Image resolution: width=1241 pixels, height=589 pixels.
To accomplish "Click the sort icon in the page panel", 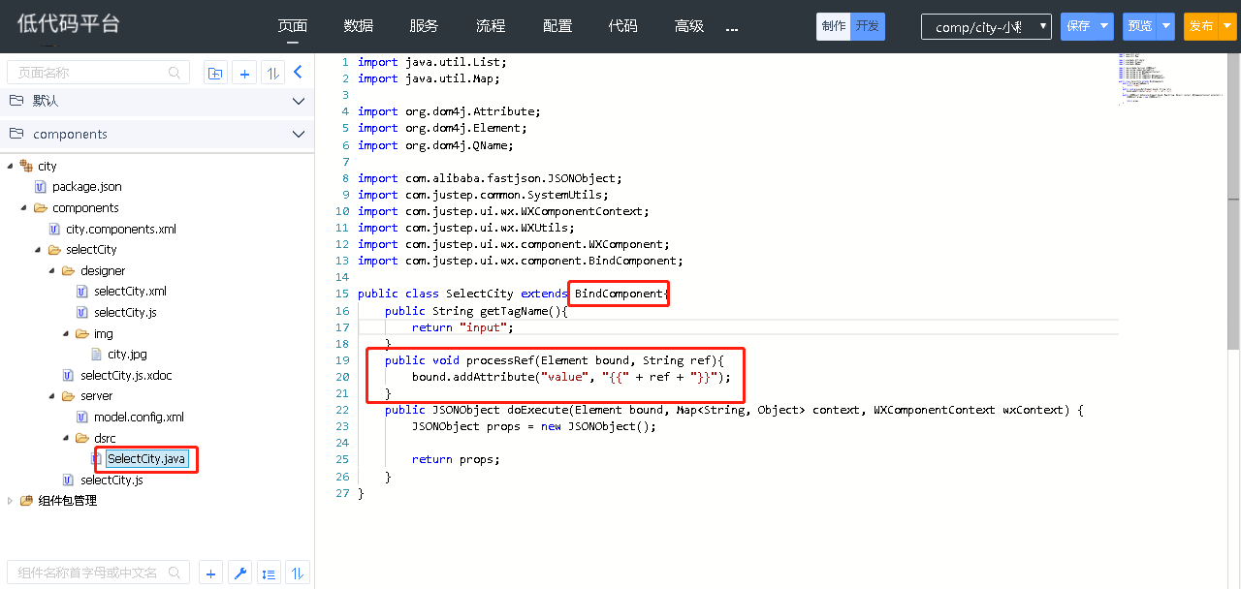I will (x=272, y=73).
